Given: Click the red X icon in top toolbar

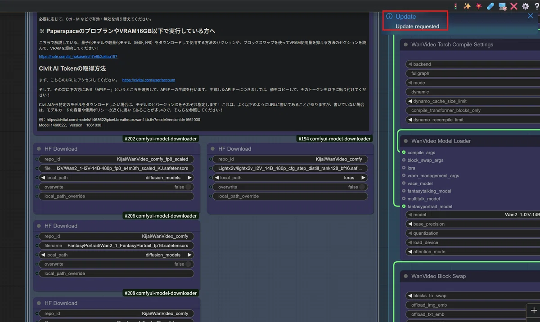Looking at the screenshot, I should click(514, 6).
